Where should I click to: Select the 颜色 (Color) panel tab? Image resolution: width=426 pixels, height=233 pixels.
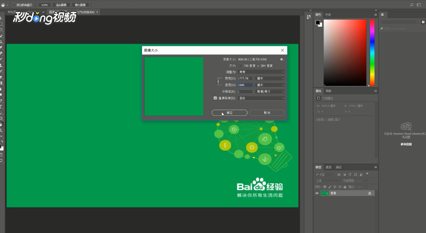coord(318,14)
